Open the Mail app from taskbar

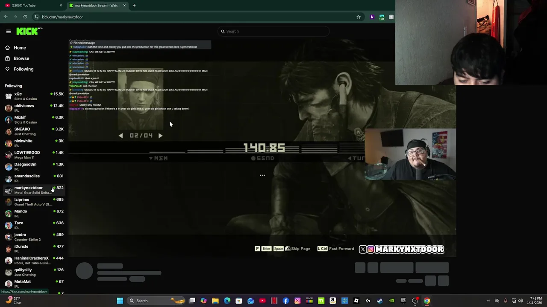250,301
